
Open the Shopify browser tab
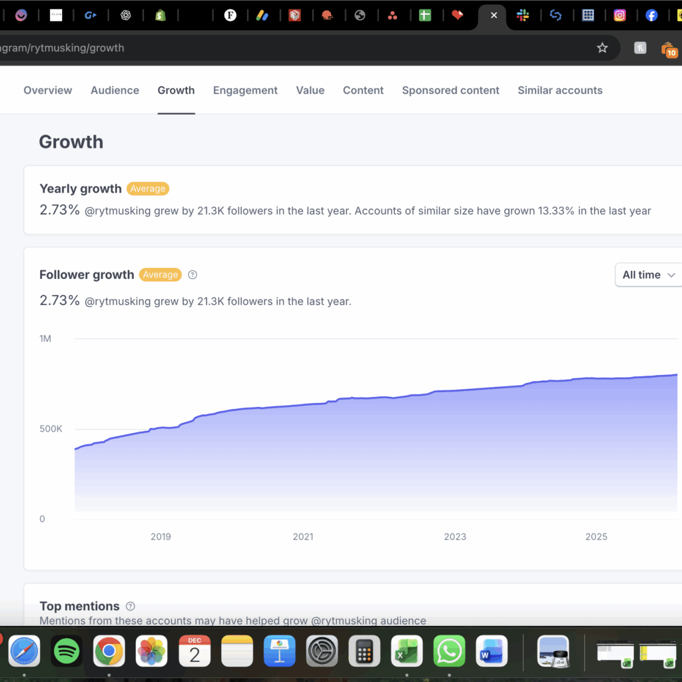pos(160,15)
